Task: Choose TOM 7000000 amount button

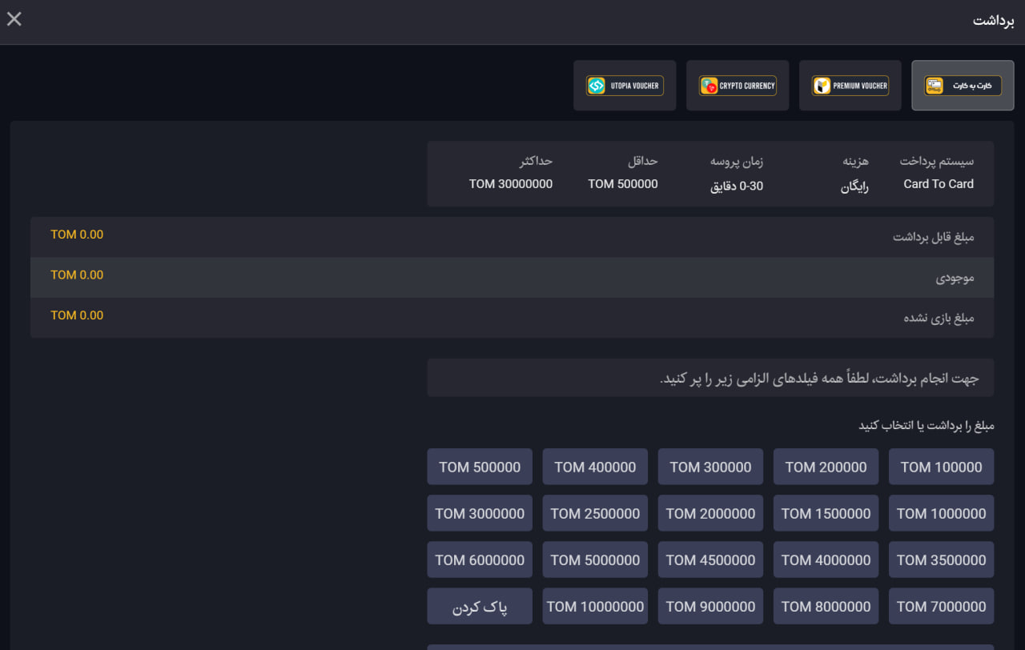Action: pos(941,606)
